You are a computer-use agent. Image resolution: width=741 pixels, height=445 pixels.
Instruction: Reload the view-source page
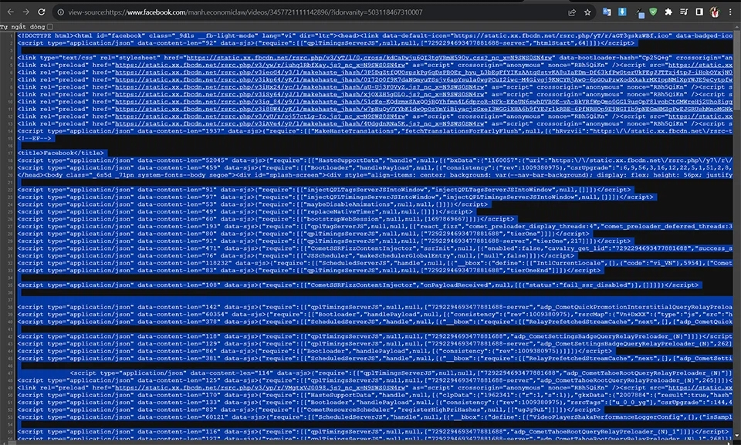click(43, 12)
